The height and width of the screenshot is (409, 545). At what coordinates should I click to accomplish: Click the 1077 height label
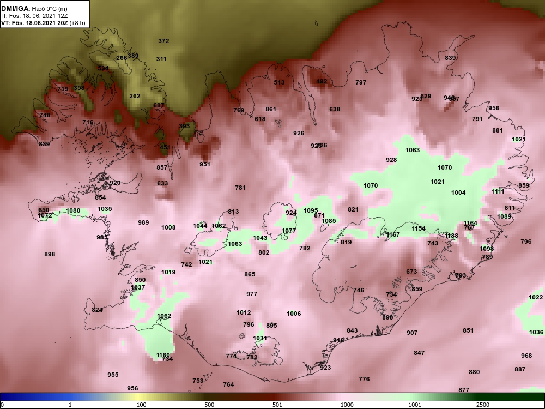289,231
